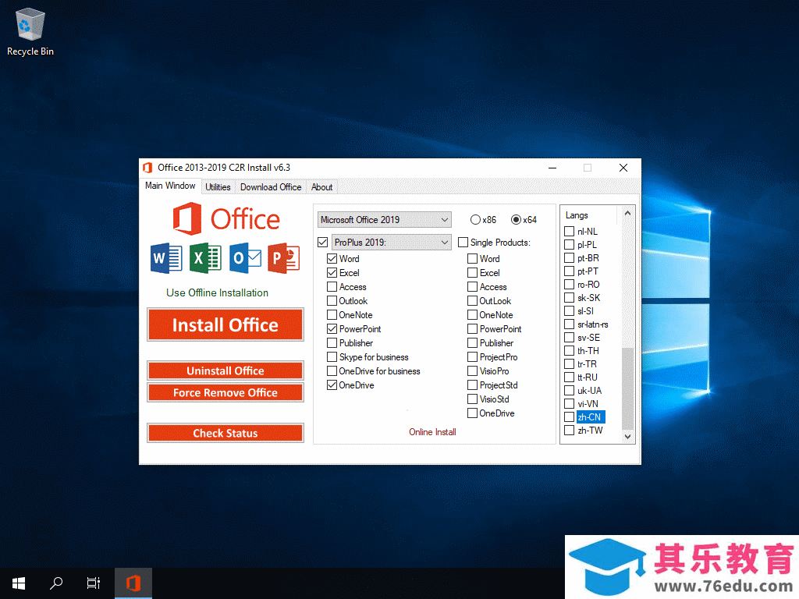Click the Check Status button

click(225, 433)
